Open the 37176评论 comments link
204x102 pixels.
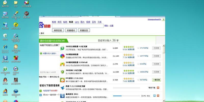coord(144,48)
